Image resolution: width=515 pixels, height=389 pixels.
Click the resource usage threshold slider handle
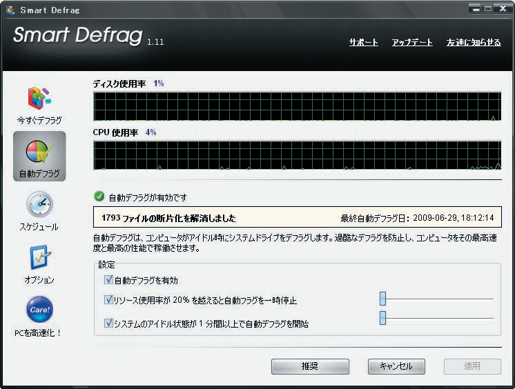click(x=382, y=299)
